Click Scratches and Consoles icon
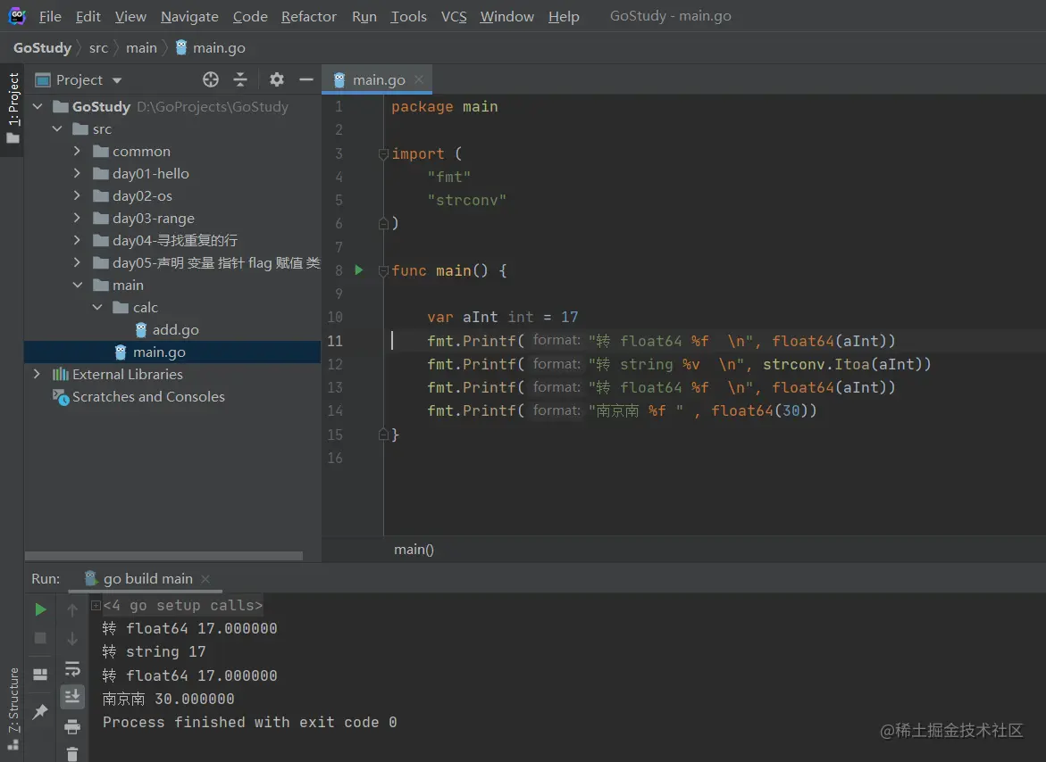1046x762 pixels. tap(61, 397)
